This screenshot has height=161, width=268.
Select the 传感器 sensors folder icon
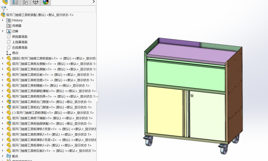[x=9, y=26]
